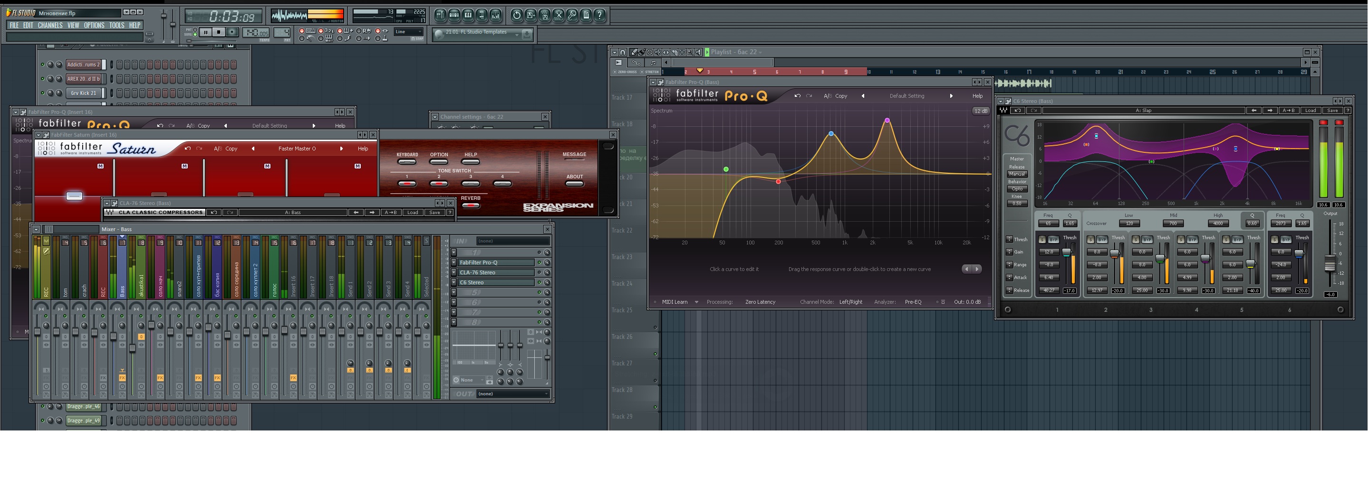Open the CLA-76 Stereo slot dropdown arrow
Screen dimensions: 1369x486
click(x=454, y=272)
